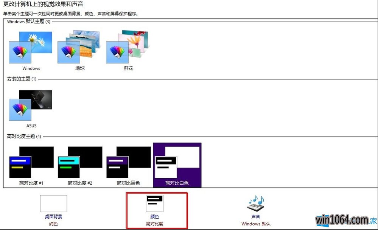This screenshot has width=378, height=230.
Task: Click the 桌面背景 link text
Action: click(53, 216)
